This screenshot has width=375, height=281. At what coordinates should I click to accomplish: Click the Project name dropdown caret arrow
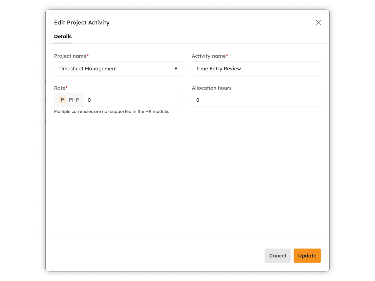(x=176, y=68)
